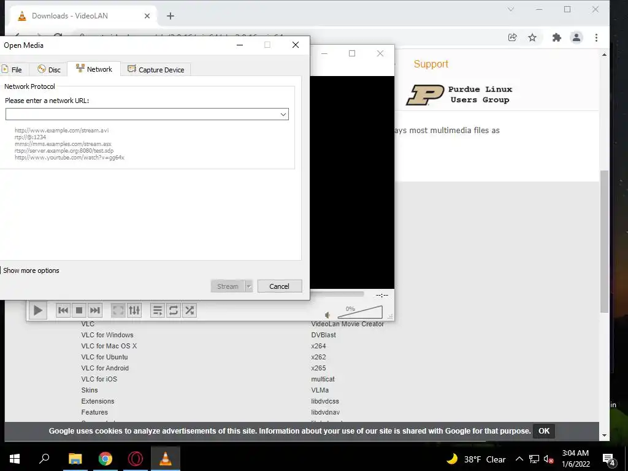Stop playback in VLC controls
The width and height of the screenshot is (628, 471).
pyautogui.click(x=79, y=310)
